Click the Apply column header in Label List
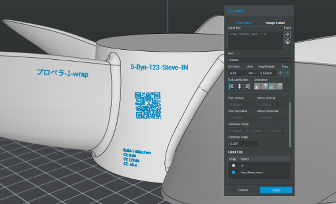336x204 pixels. 233,159
